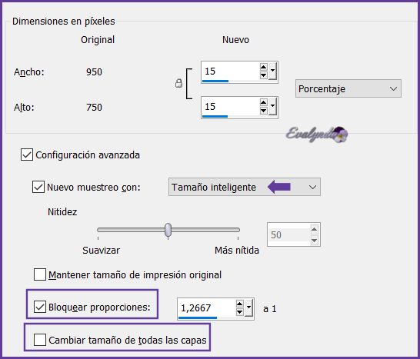This screenshot has height=359, width=420.
Task: Click the Nitidez slider handle
Action: click(x=168, y=230)
